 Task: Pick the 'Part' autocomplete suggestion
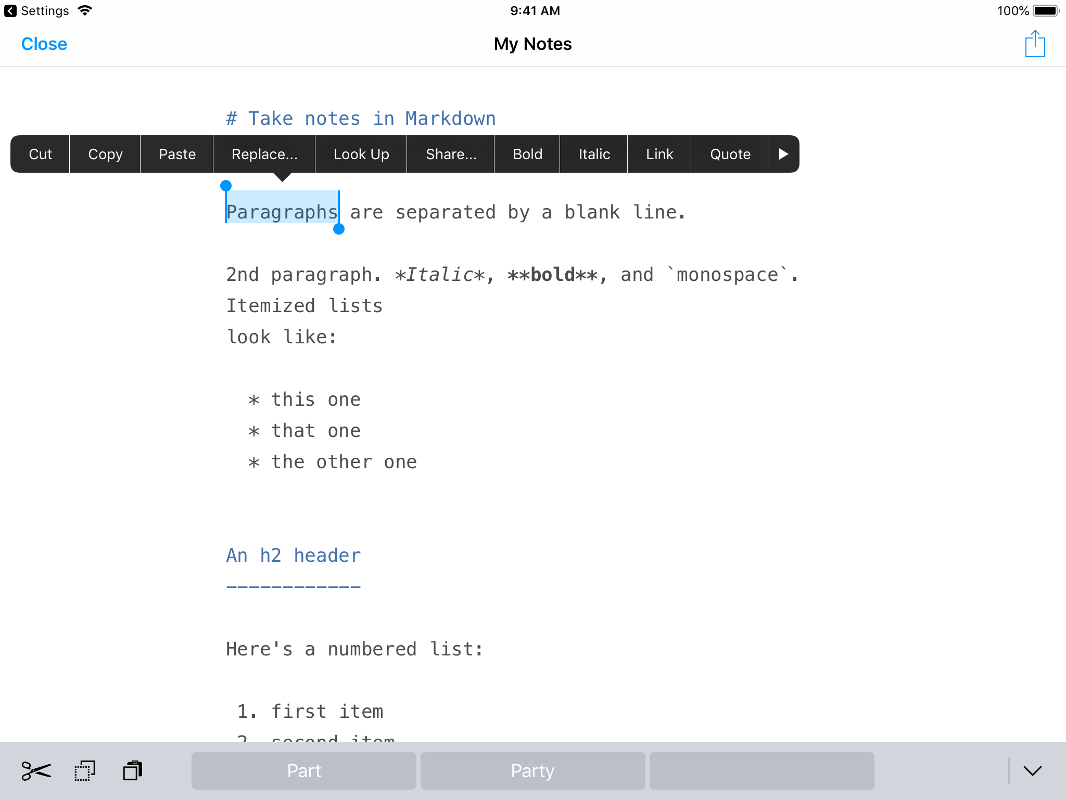coord(304,771)
